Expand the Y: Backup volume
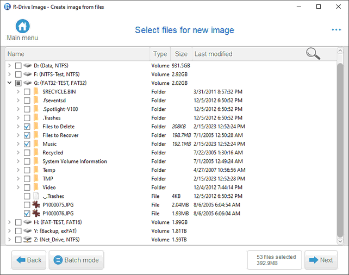This screenshot has height=275, width=349. point(9,231)
